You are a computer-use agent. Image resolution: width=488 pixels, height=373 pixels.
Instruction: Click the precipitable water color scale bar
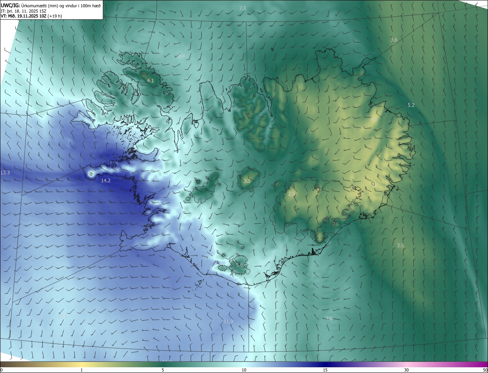pyautogui.click(x=244, y=364)
